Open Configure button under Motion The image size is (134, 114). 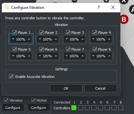[39, 108]
